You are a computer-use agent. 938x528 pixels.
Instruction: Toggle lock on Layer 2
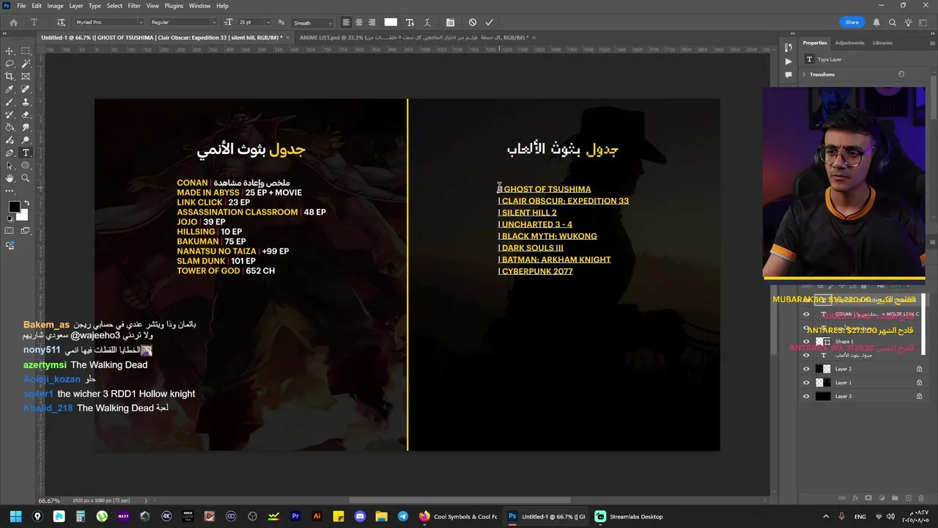(x=919, y=369)
